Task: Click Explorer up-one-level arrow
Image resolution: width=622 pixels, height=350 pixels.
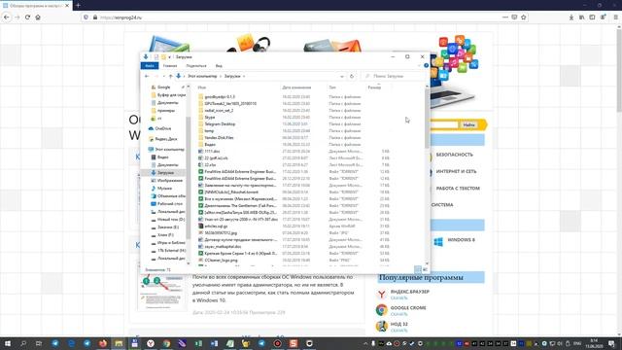Action: point(171,76)
